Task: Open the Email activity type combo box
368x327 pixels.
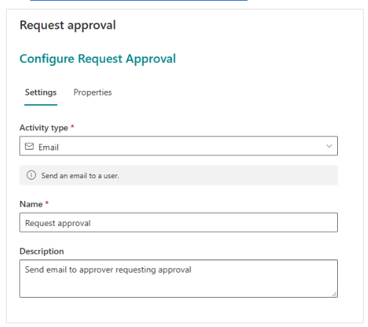Action: pos(178,146)
